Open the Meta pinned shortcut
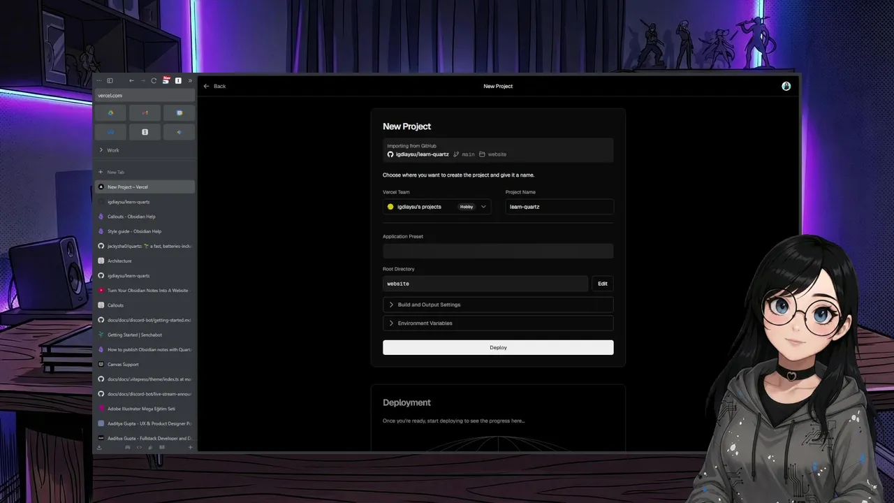Image resolution: width=894 pixels, height=503 pixels. click(x=110, y=131)
